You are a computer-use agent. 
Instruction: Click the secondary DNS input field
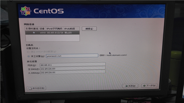point(73,72)
